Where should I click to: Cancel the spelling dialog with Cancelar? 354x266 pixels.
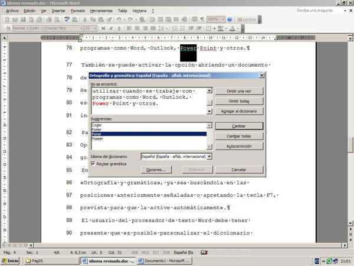tap(239, 170)
